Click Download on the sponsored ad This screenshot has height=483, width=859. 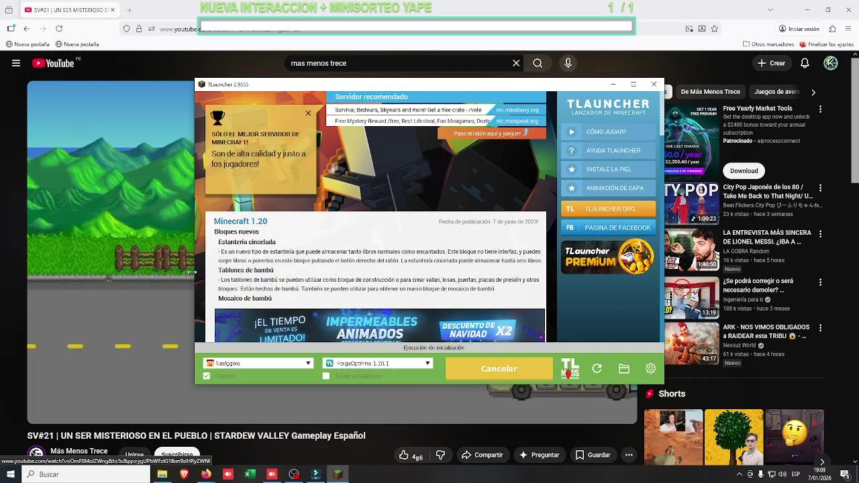[744, 170]
